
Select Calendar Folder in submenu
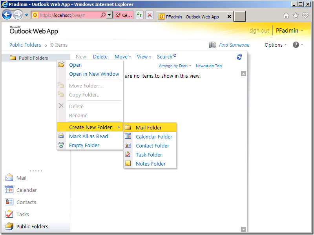coord(150,137)
